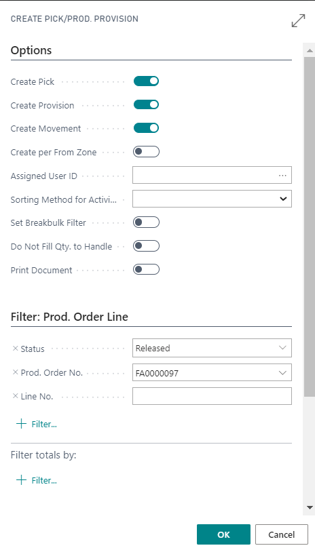The image size is (315, 550).
Task: Click OK to confirm the request
Action: pos(224,534)
